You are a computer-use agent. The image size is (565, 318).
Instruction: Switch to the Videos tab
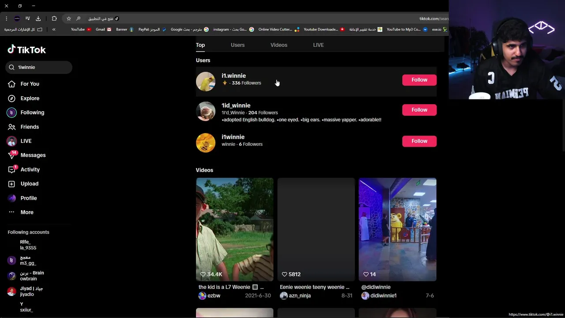click(x=279, y=45)
